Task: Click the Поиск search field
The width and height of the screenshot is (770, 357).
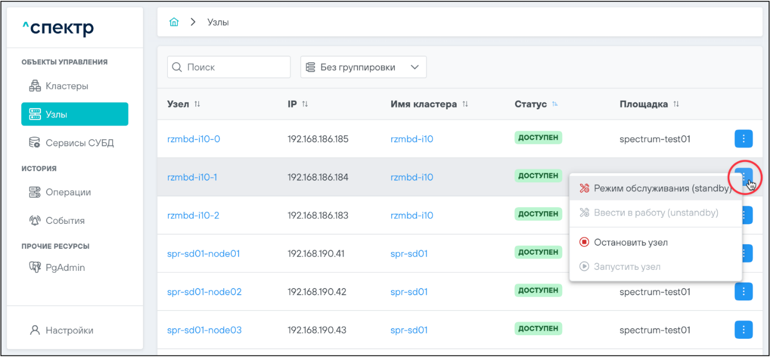Action: coord(229,67)
